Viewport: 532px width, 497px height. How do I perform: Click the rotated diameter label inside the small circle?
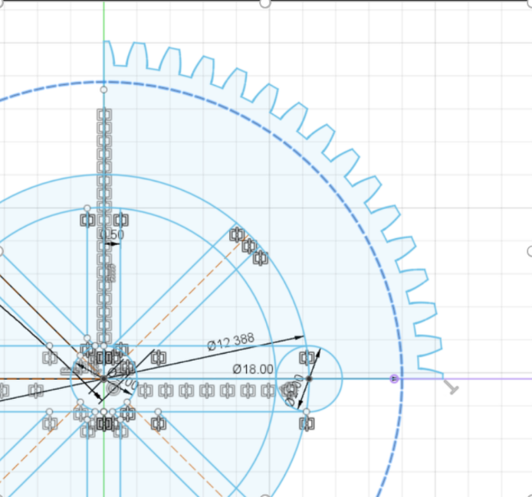pos(294,391)
